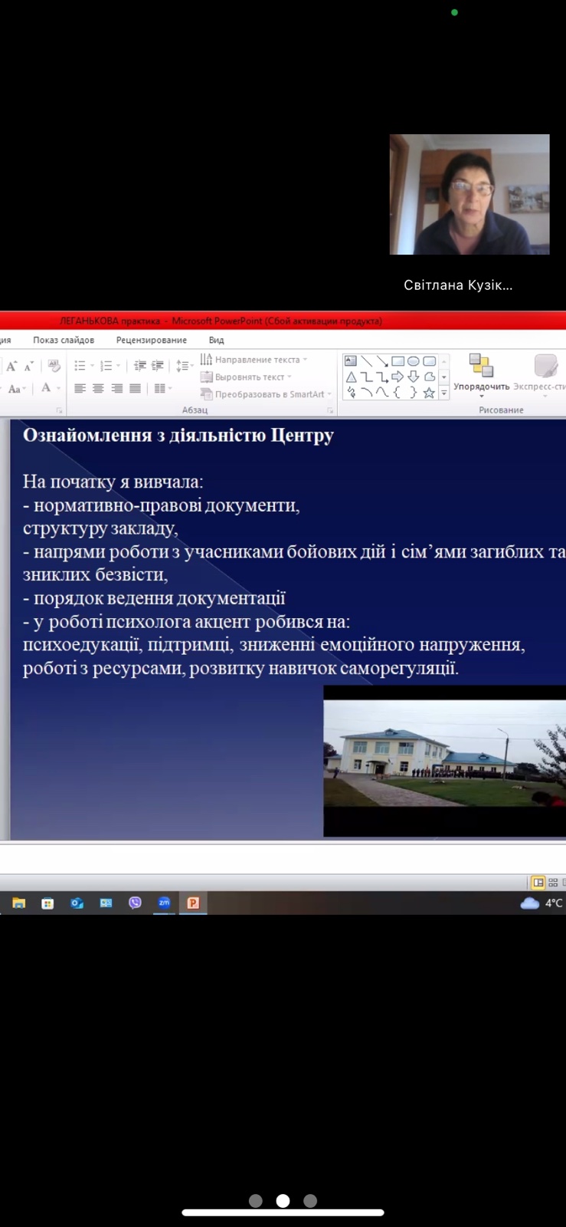This screenshot has width=566, height=1227.
Task: Center-align the paragraph text
Action: (98, 389)
